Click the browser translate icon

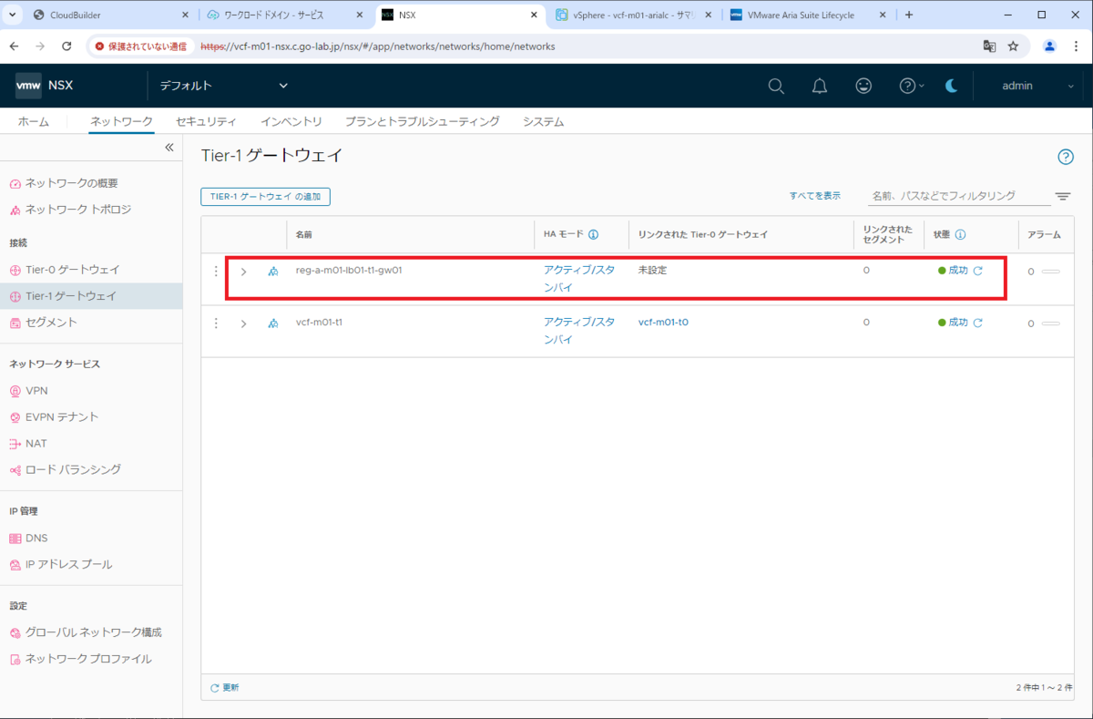point(989,46)
